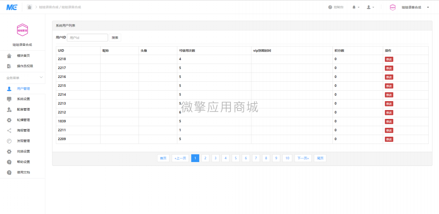Open 发现管理 menu item
This screenshot has width=439, height=214.
pyautogui.click(x=23, y=141)
